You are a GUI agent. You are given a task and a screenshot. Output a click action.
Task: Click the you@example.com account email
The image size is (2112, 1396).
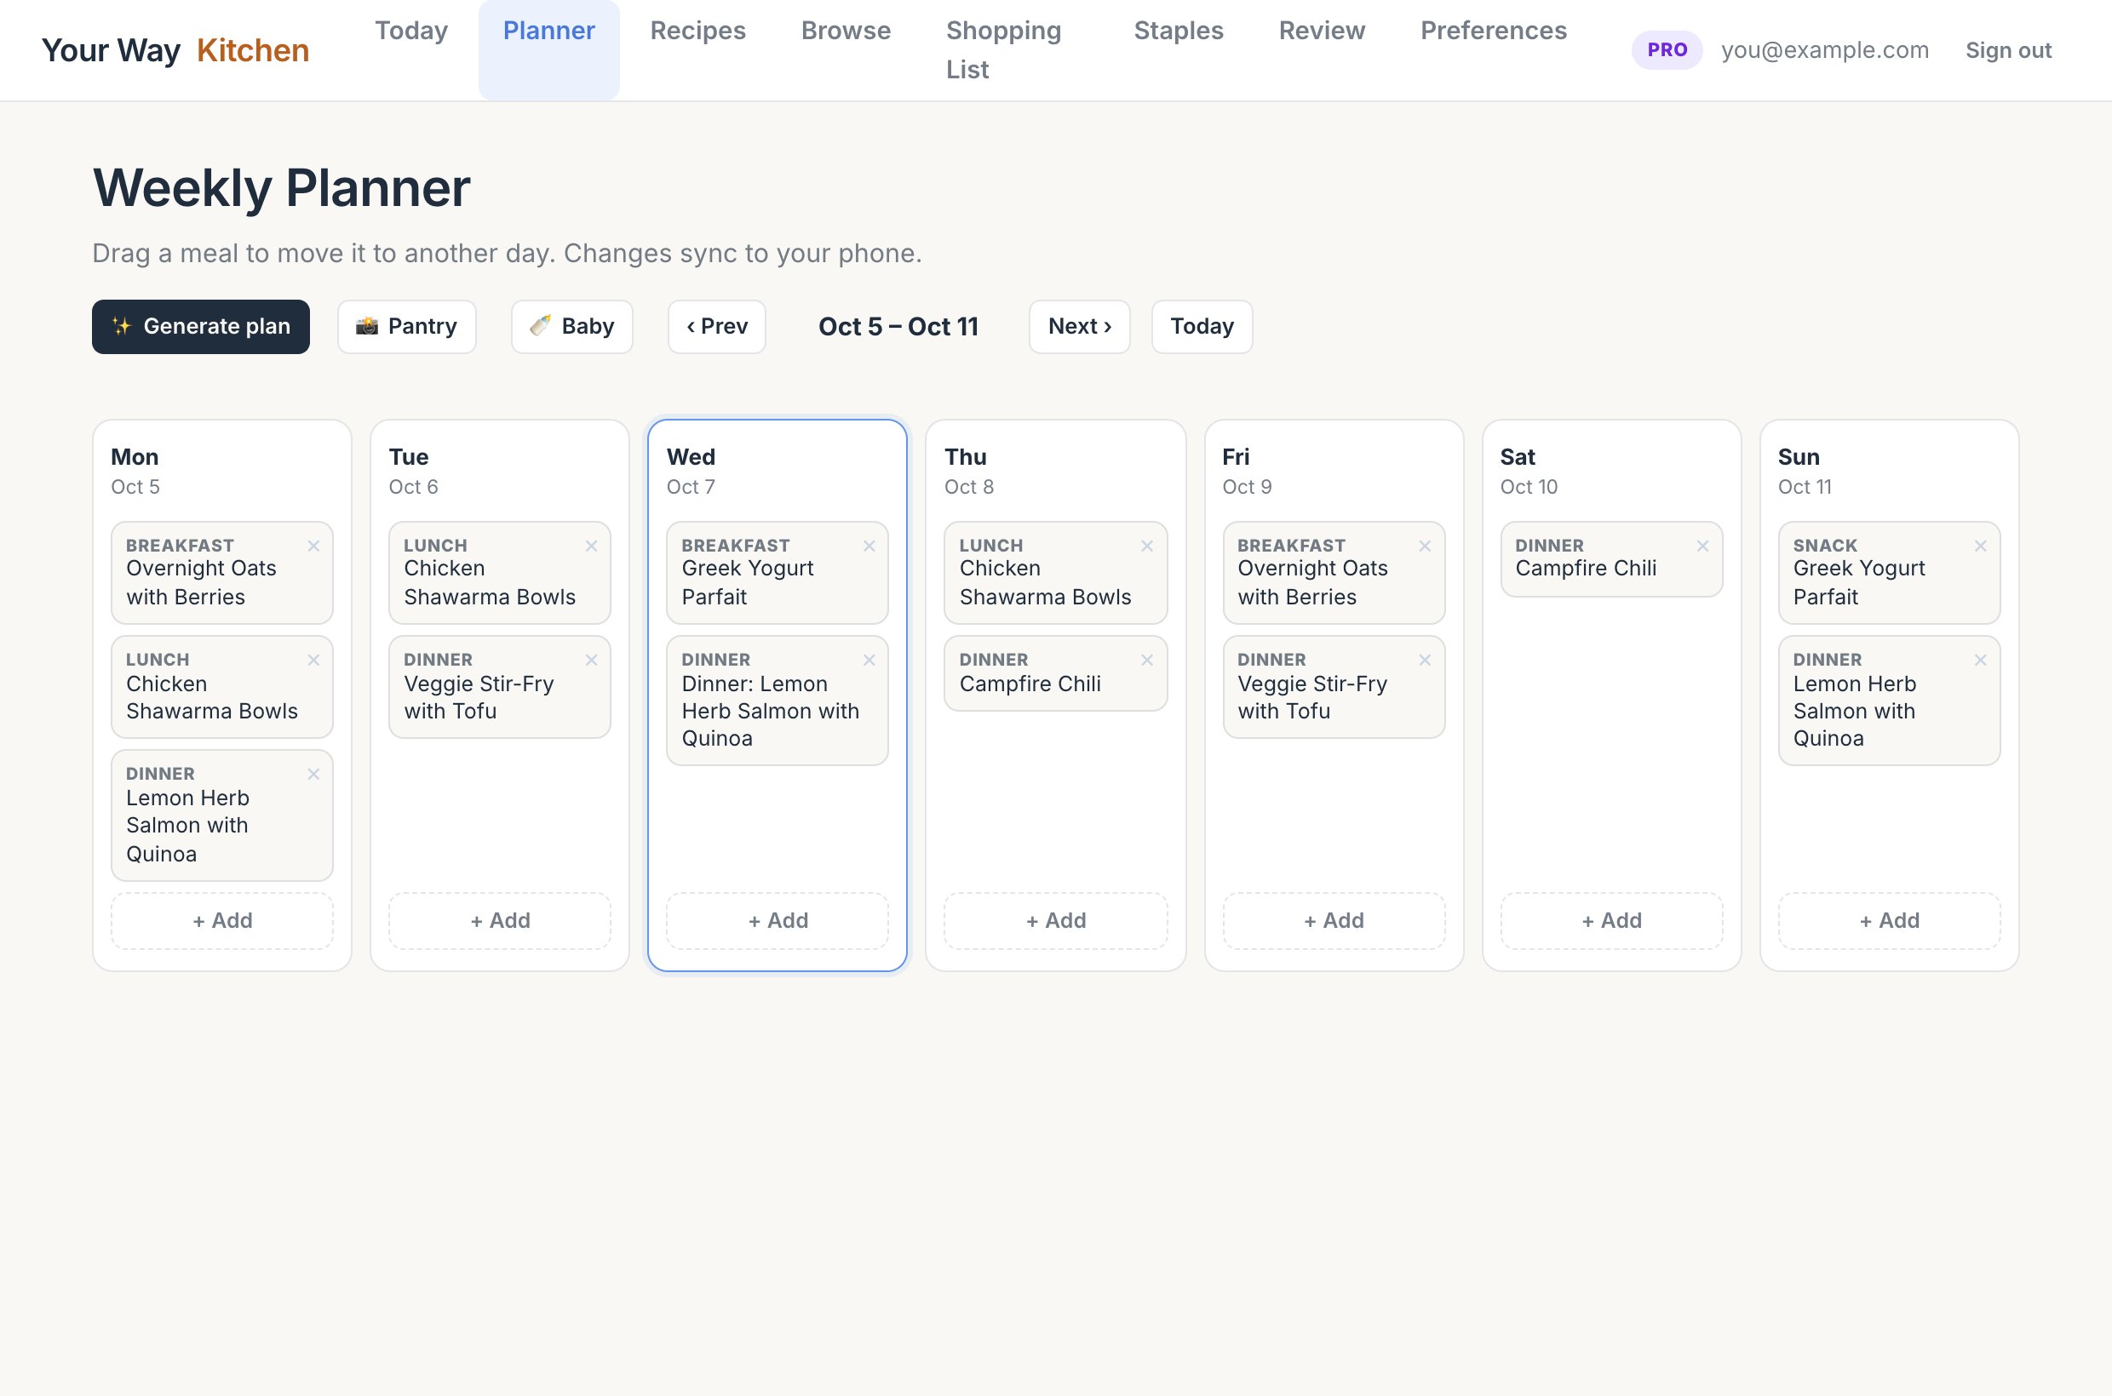tap(1824, 51)
